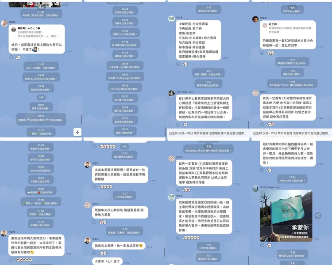This screenshot has width=332, height=265.
Task: Select the 未來本黨要持續發展 message bubble
Action: (120, 174)
